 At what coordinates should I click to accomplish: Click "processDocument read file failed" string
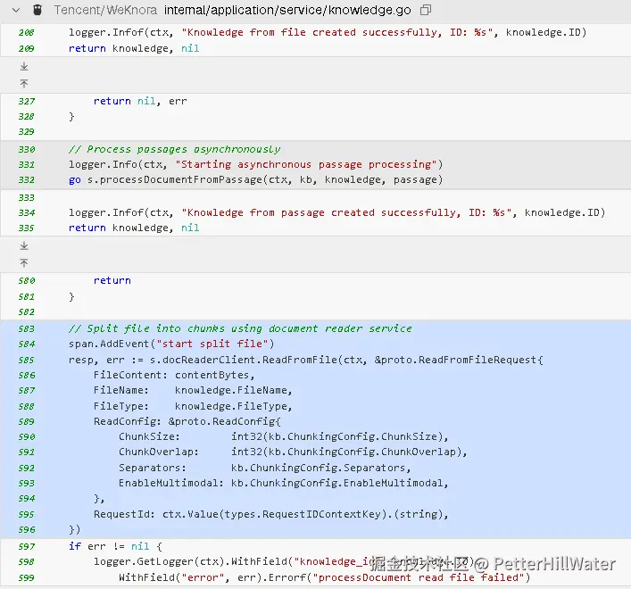pyautogui.click(x=419, y=578)
